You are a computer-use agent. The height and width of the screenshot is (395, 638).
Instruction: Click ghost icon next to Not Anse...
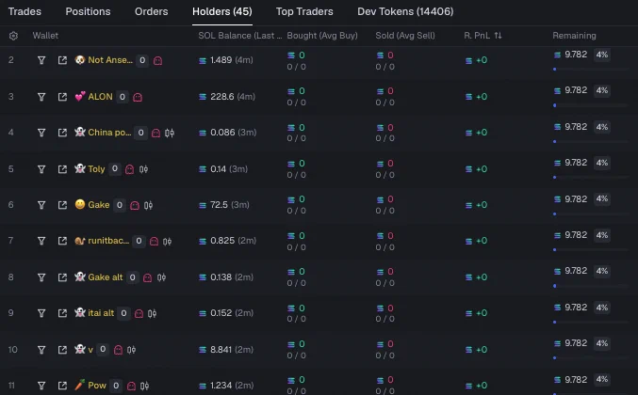coord(158,61)
